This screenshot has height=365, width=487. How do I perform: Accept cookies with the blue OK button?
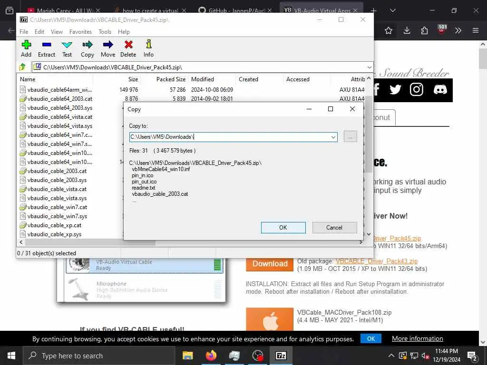click(x=371, y=338)
